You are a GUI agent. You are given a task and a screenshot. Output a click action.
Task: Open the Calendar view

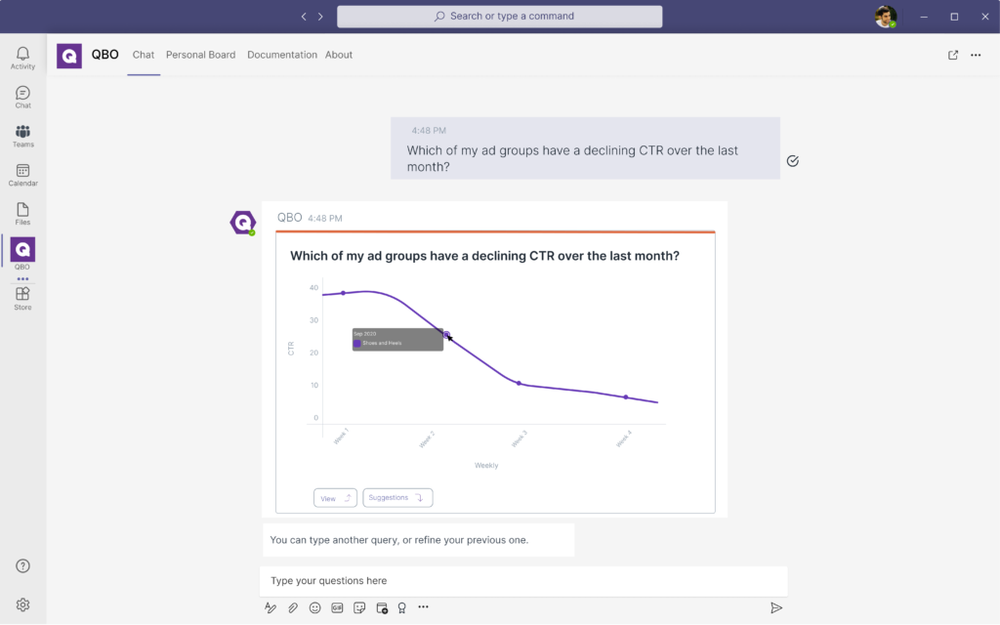pos(22,175)
